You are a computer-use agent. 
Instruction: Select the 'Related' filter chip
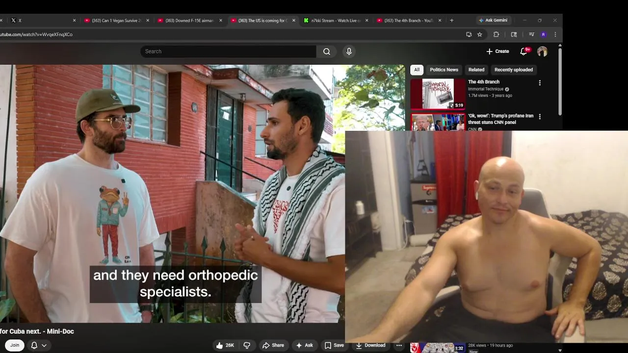(x=476, y=70)
